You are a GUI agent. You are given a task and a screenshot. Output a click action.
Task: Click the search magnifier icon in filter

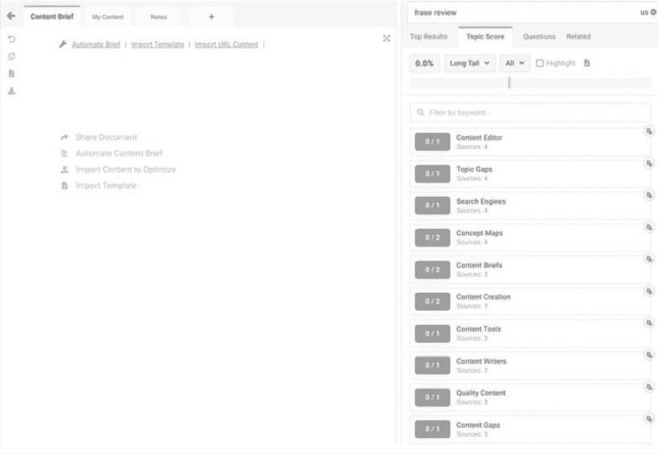point(420,112)
